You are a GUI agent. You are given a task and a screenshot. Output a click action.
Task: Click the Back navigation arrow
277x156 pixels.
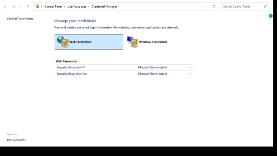pyautogui.click(x=5, y=6)
